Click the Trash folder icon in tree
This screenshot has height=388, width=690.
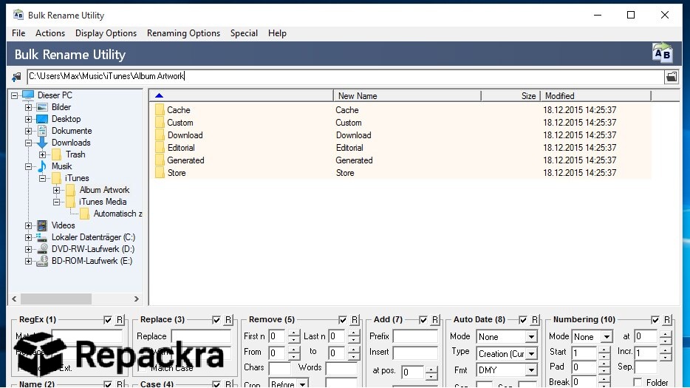tap(56, 154)
